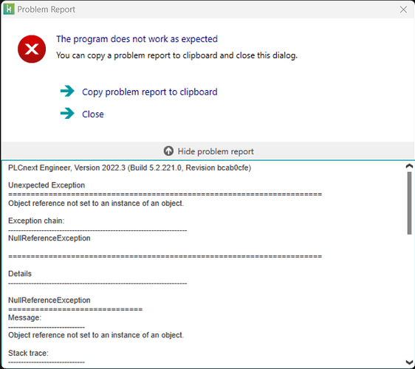Click the arrow icon beside Close

[x=67, y=114]
